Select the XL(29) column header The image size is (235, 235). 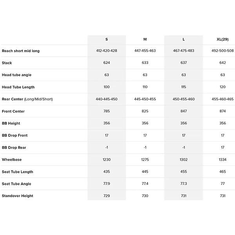pyautogui.click(x=222, y=40)
